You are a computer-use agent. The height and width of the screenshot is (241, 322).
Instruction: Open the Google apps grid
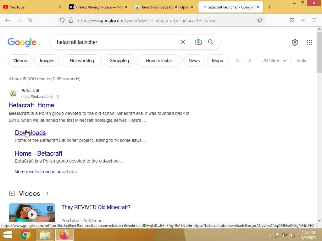pos(309,42)
